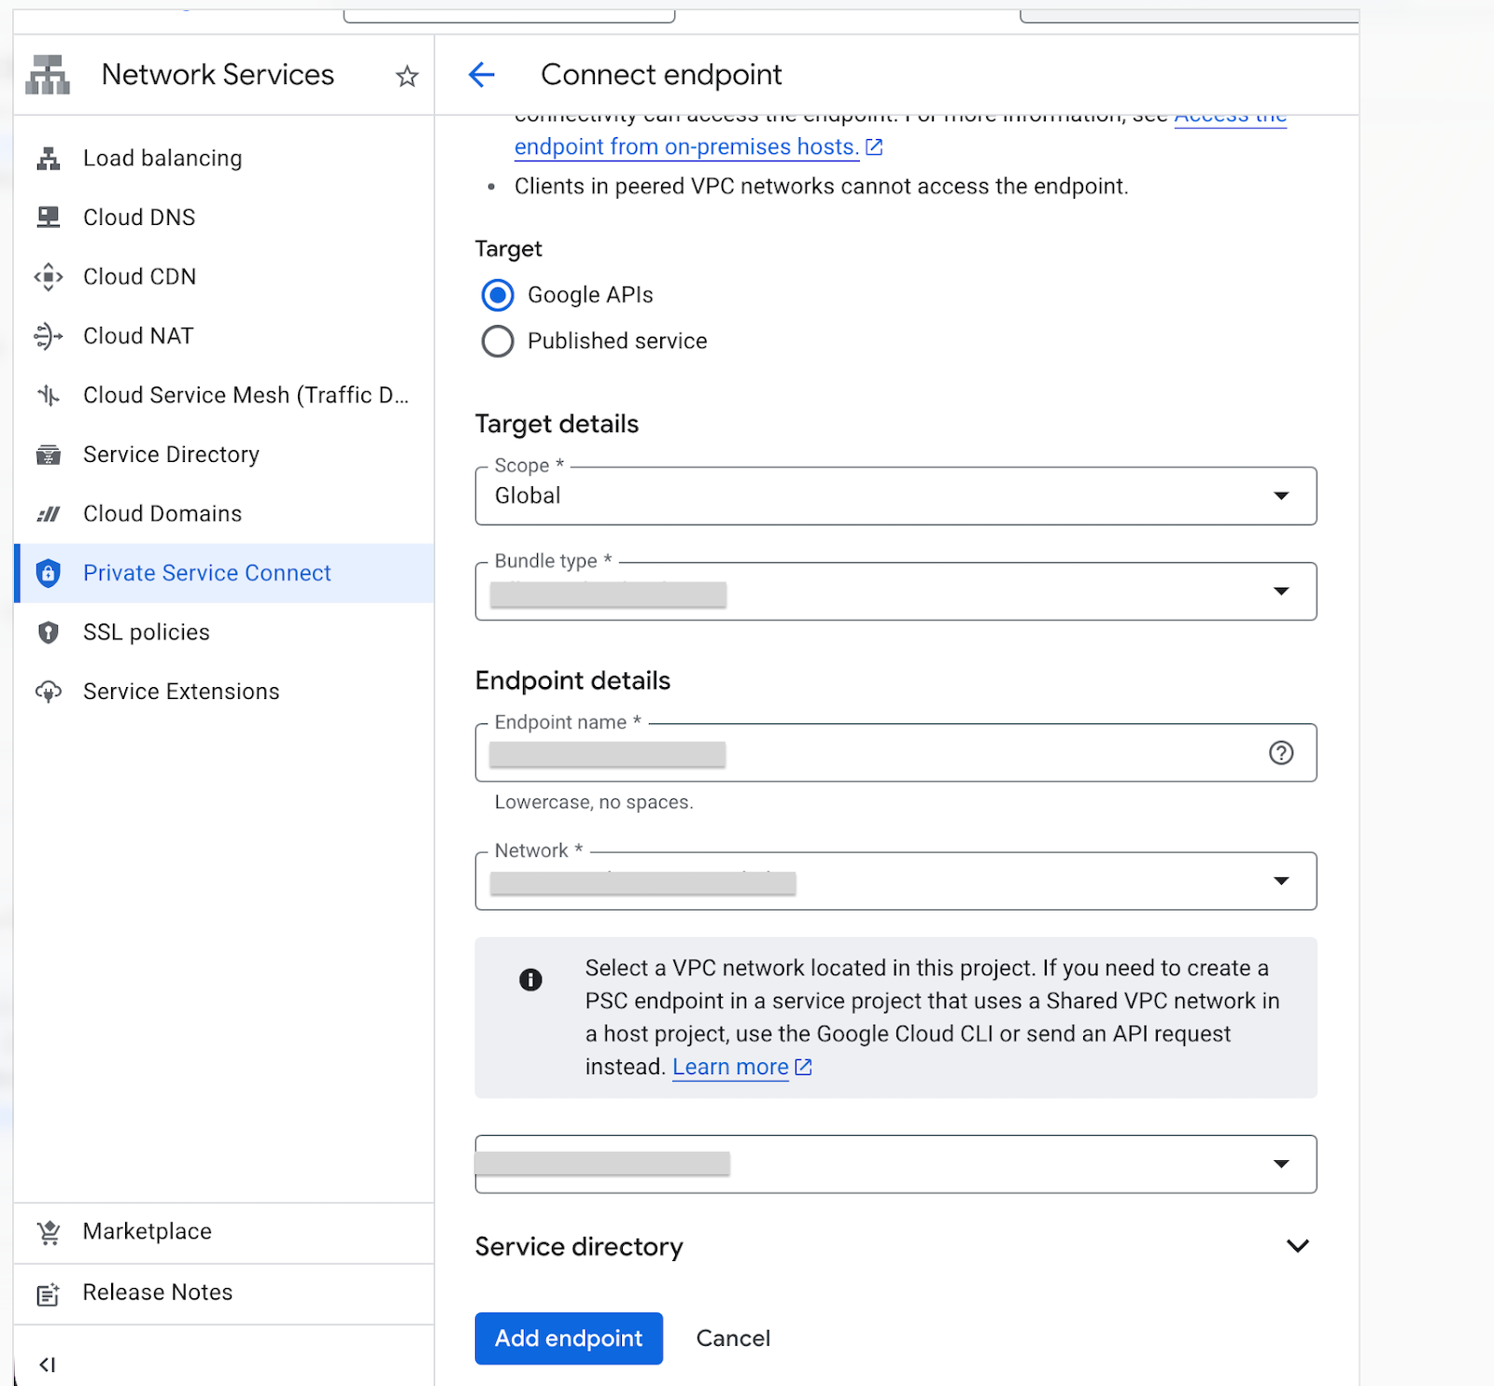This screenshot has width=1494, height=1386.
Task: Expand the Service directory section
Action: tap(1298, 1247)
